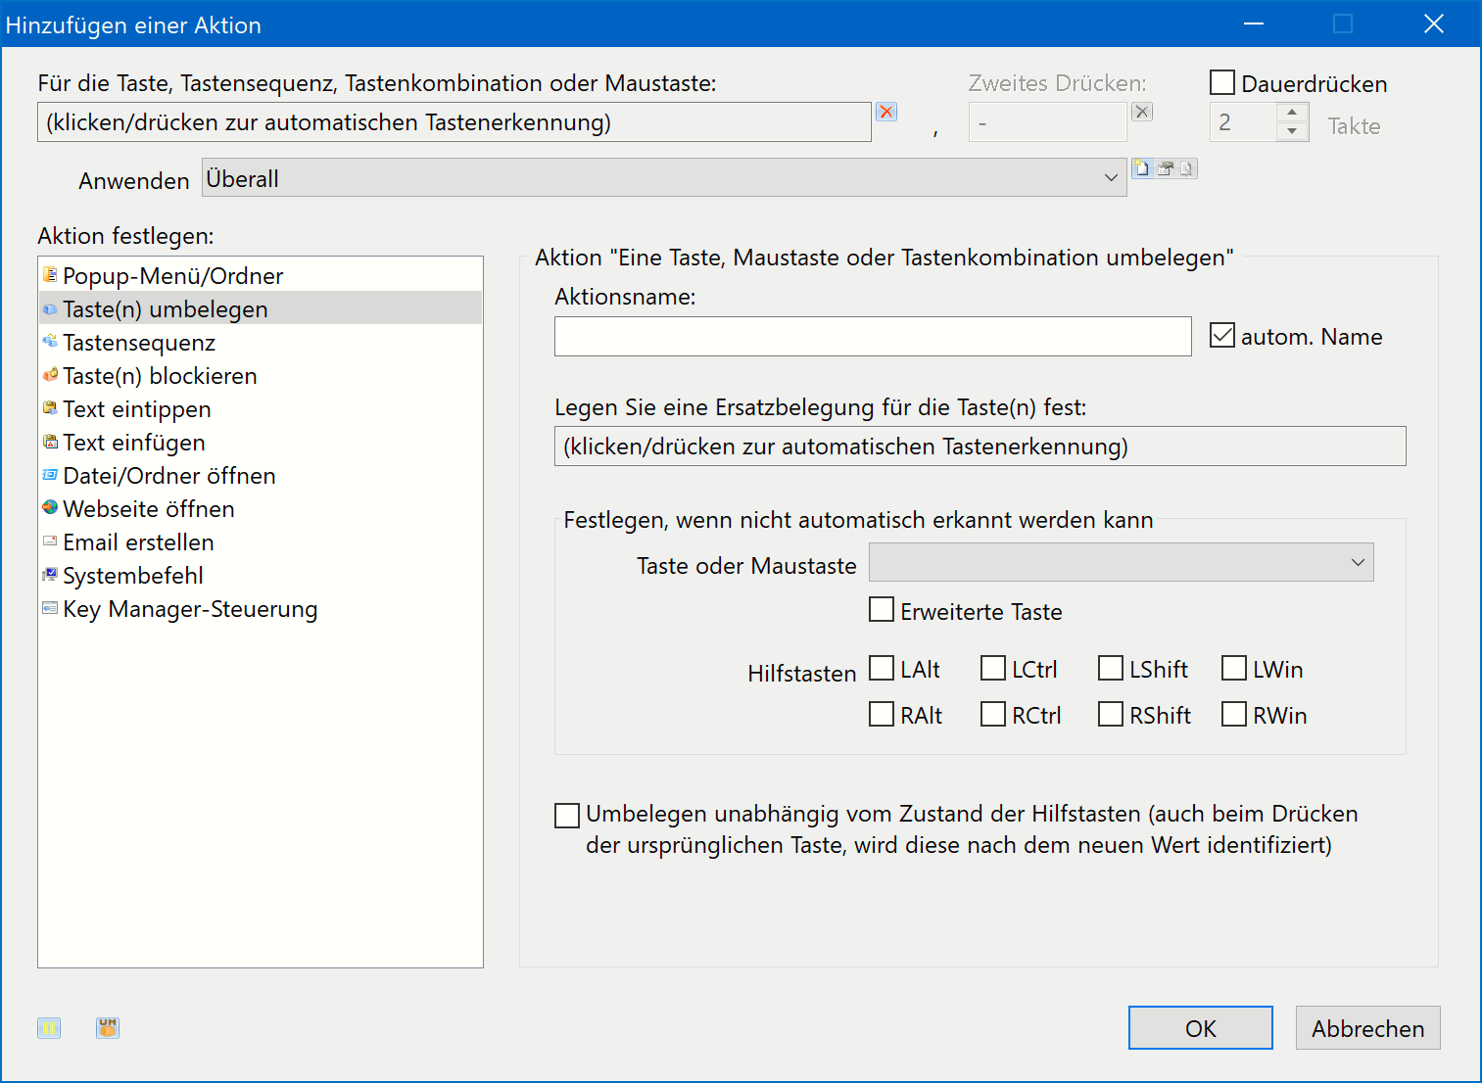Increase the Takte value with up arrow
1482x1083 pixels.
1292,113
